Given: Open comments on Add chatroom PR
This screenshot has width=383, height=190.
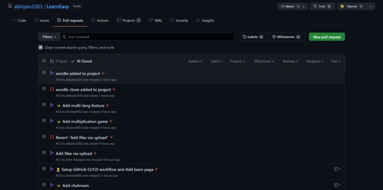Looking at the screenshot, I should click(x=337, y=185).
